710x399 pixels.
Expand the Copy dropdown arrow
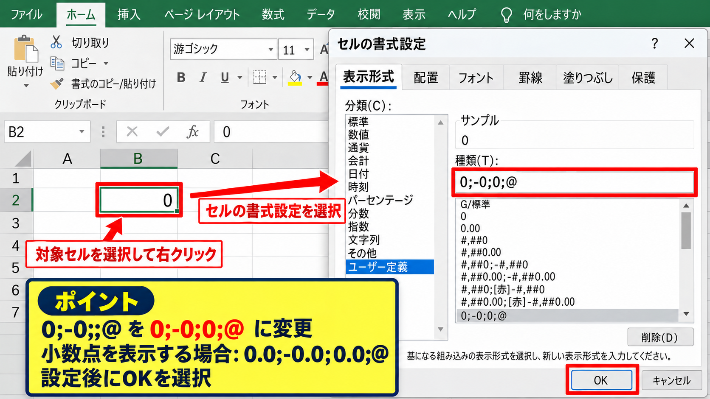106,64
